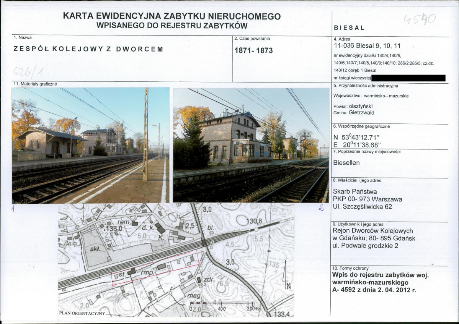Select 'Województwo: warmińsko-- mazurskie'
The image size is (459, 324).
[371, 96]
